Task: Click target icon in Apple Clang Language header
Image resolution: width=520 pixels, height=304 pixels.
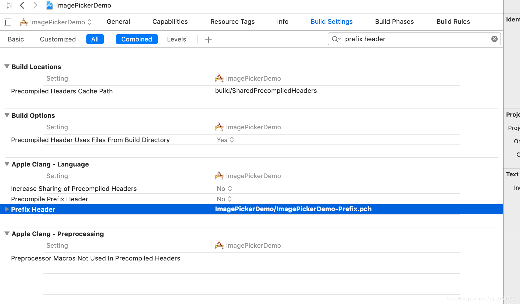Action: (219, 175)
